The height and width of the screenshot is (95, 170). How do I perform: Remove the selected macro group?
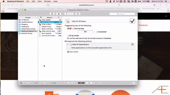point(28,83)
